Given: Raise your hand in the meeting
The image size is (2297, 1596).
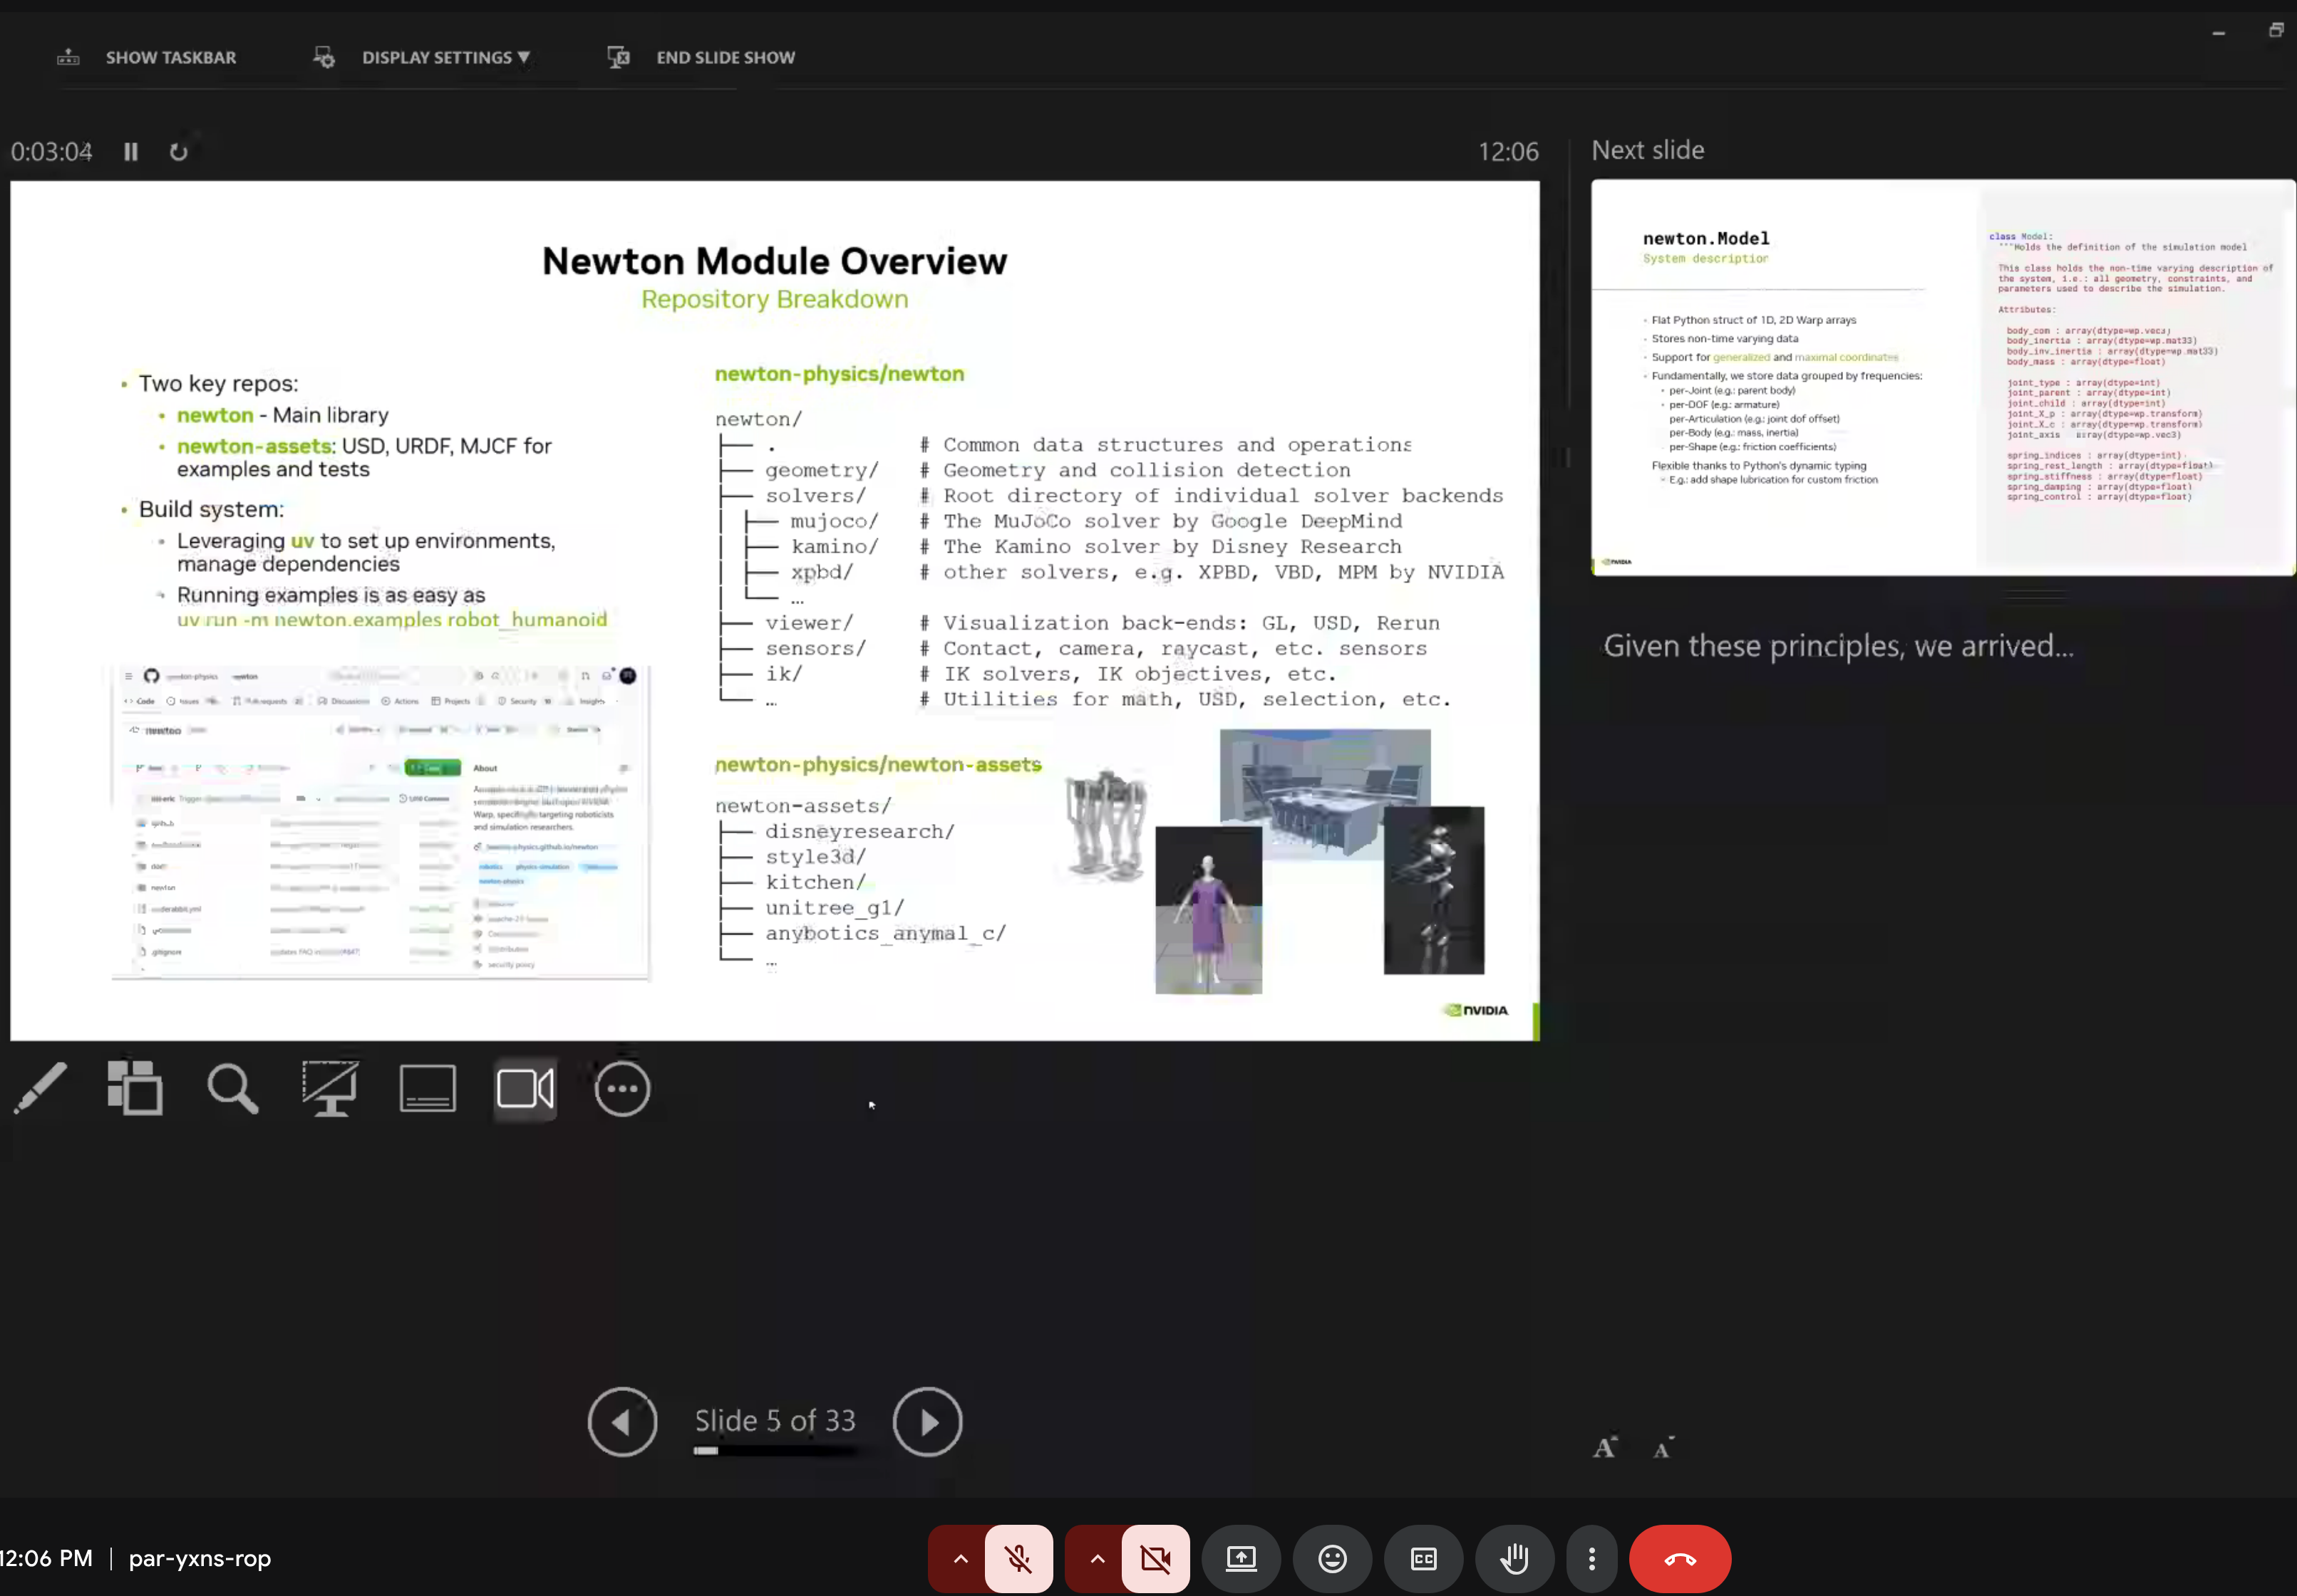Looking at the screenshot, I should (1514, 1559).
